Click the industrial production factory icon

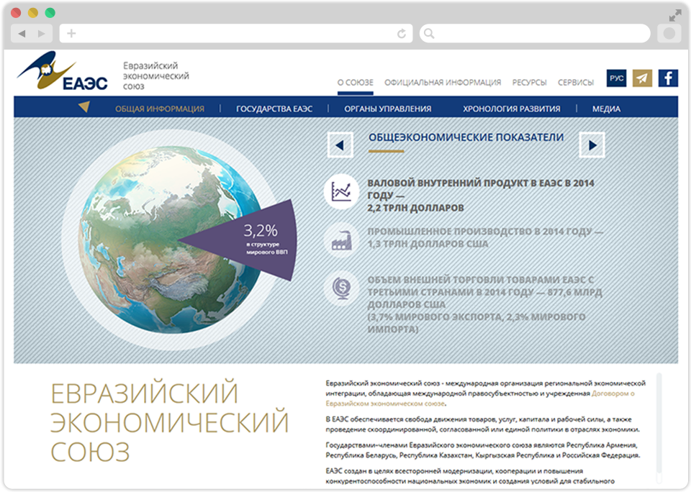point(341,240)
